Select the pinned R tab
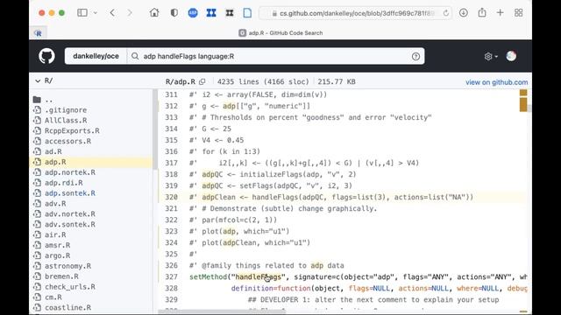Viewport: 561px width, 315px height. point(38,33)
